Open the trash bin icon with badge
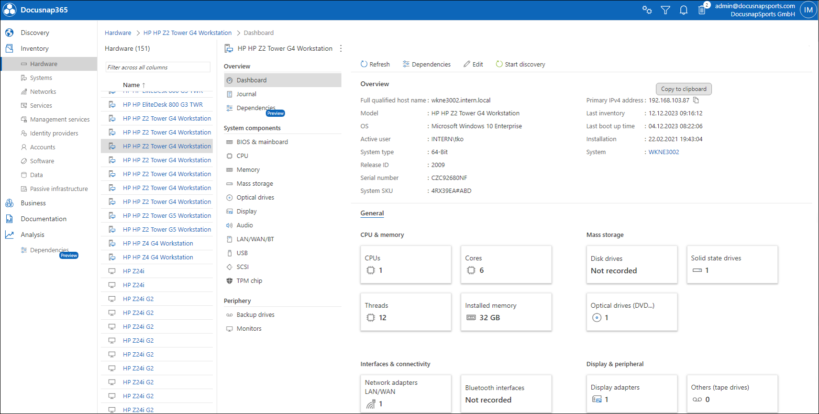The image size is (819, 414). tap(702, 10)
